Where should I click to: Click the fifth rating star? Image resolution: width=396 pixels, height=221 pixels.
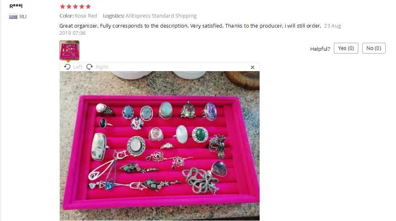tap(88, 6)
